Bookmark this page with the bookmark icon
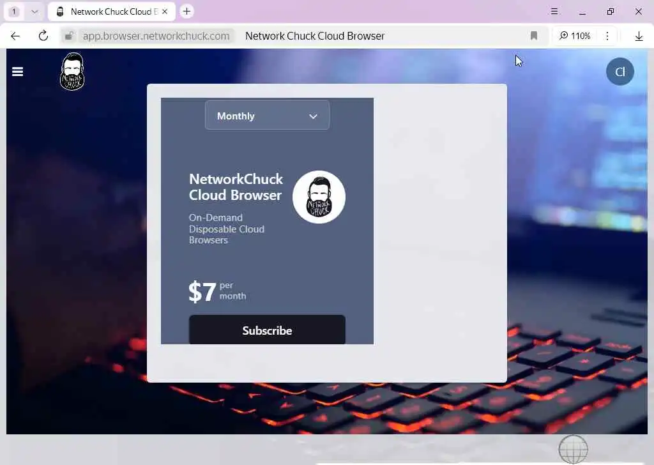Viewport: 654px width, 465px height. pos(533,36)
